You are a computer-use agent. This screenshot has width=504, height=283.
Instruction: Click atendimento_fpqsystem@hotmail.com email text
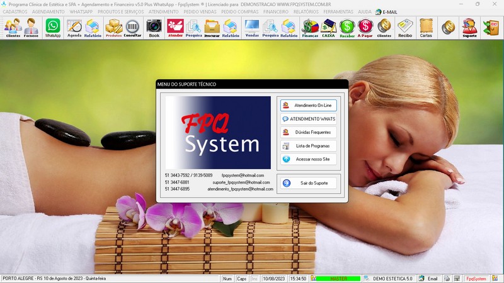coord(240,189)
